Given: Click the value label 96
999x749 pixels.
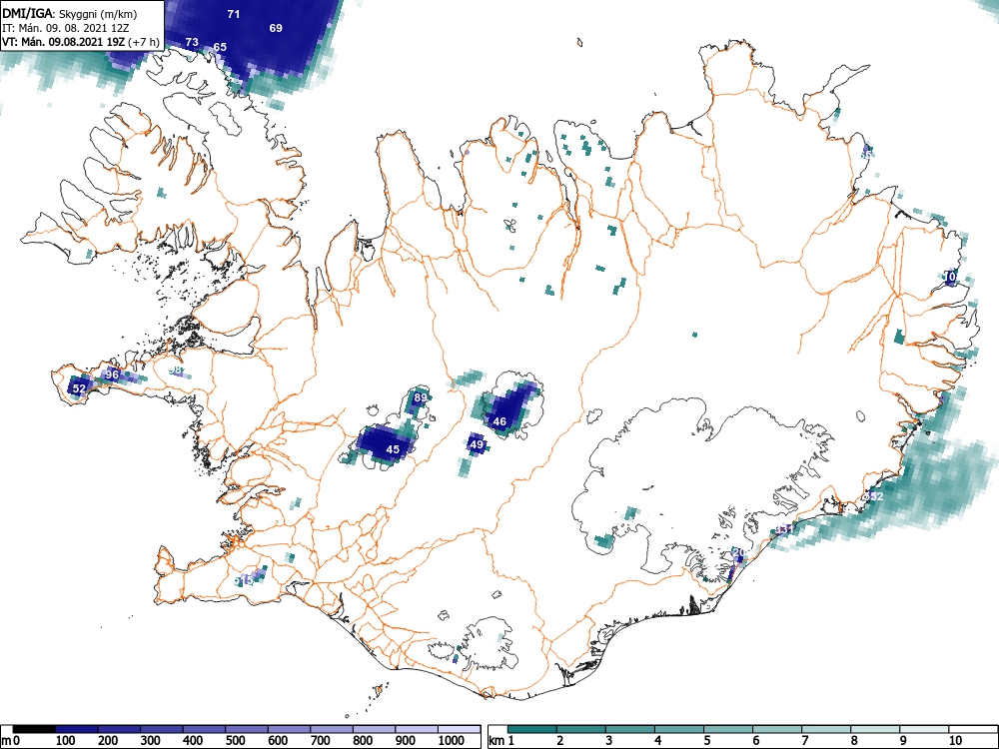Looking at the screenshot, I should [x=112, y=374].
